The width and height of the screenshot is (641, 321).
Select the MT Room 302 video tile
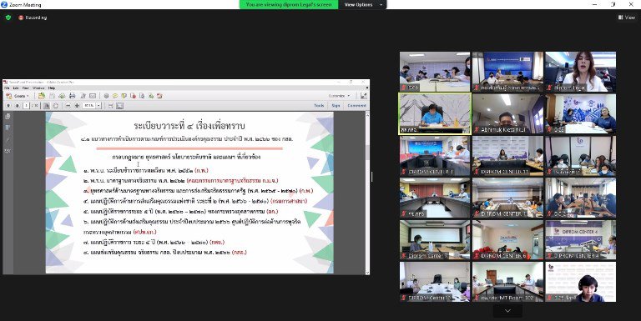click(507, 282)
